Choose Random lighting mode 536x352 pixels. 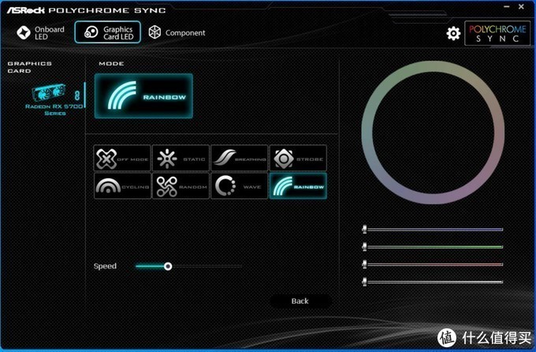181,186
